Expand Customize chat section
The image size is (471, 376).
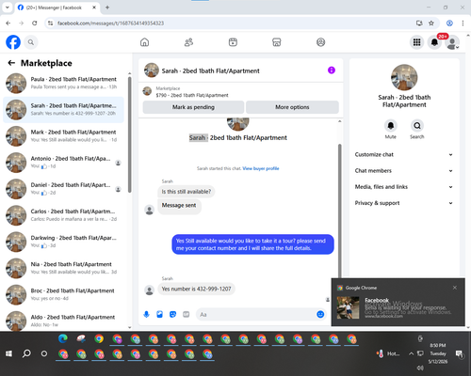click(x=404, y=154)
